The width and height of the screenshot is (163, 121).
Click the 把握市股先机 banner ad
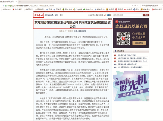pos(131,86)
